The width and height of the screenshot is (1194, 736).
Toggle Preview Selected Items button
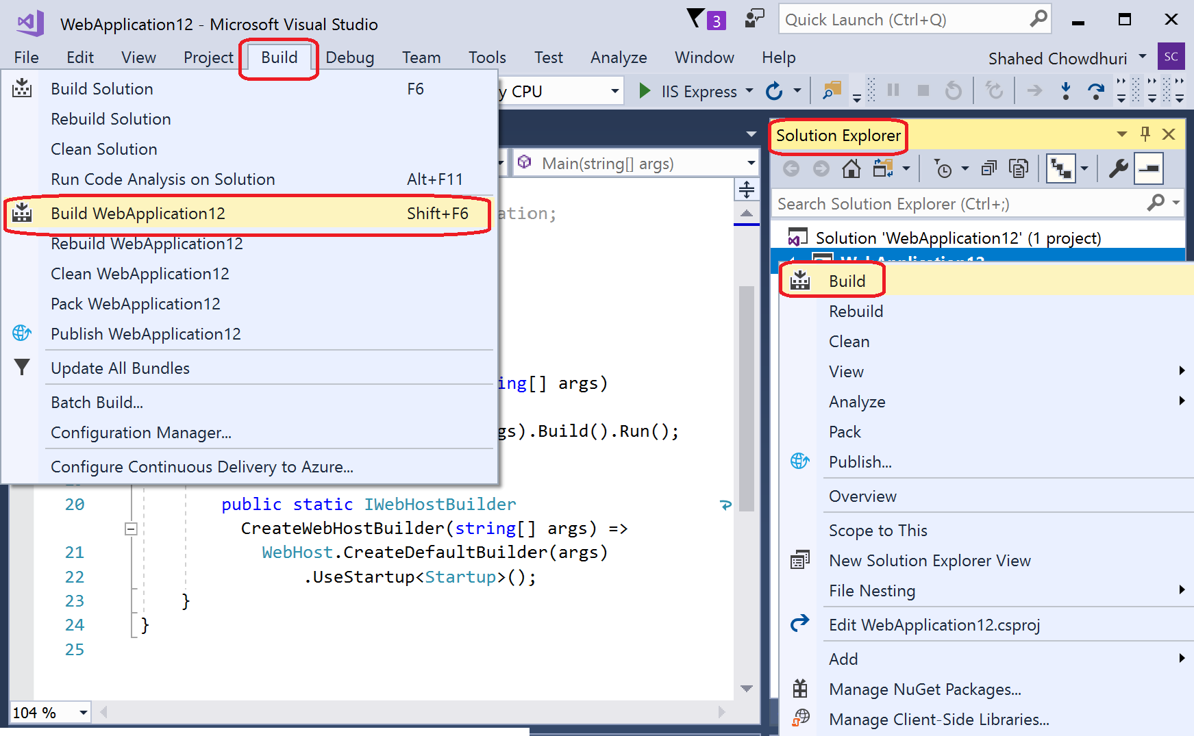[1149, 168]
